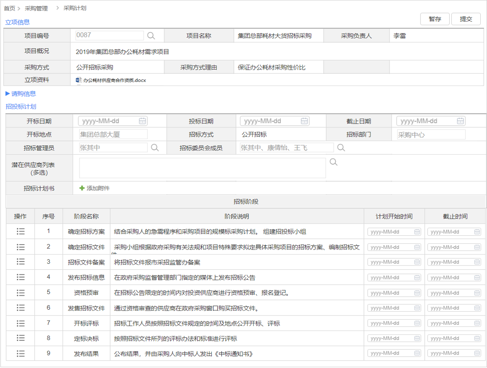Open the calendar picker for 开标日期
The image size is (487, 368).
(142, 121)
